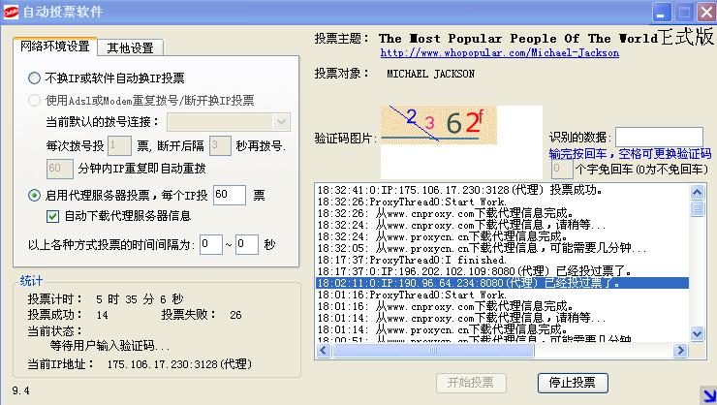
Task: Select log row 18:01:14 proxycn 下载代理信息完成
Action: coord(503,329)
